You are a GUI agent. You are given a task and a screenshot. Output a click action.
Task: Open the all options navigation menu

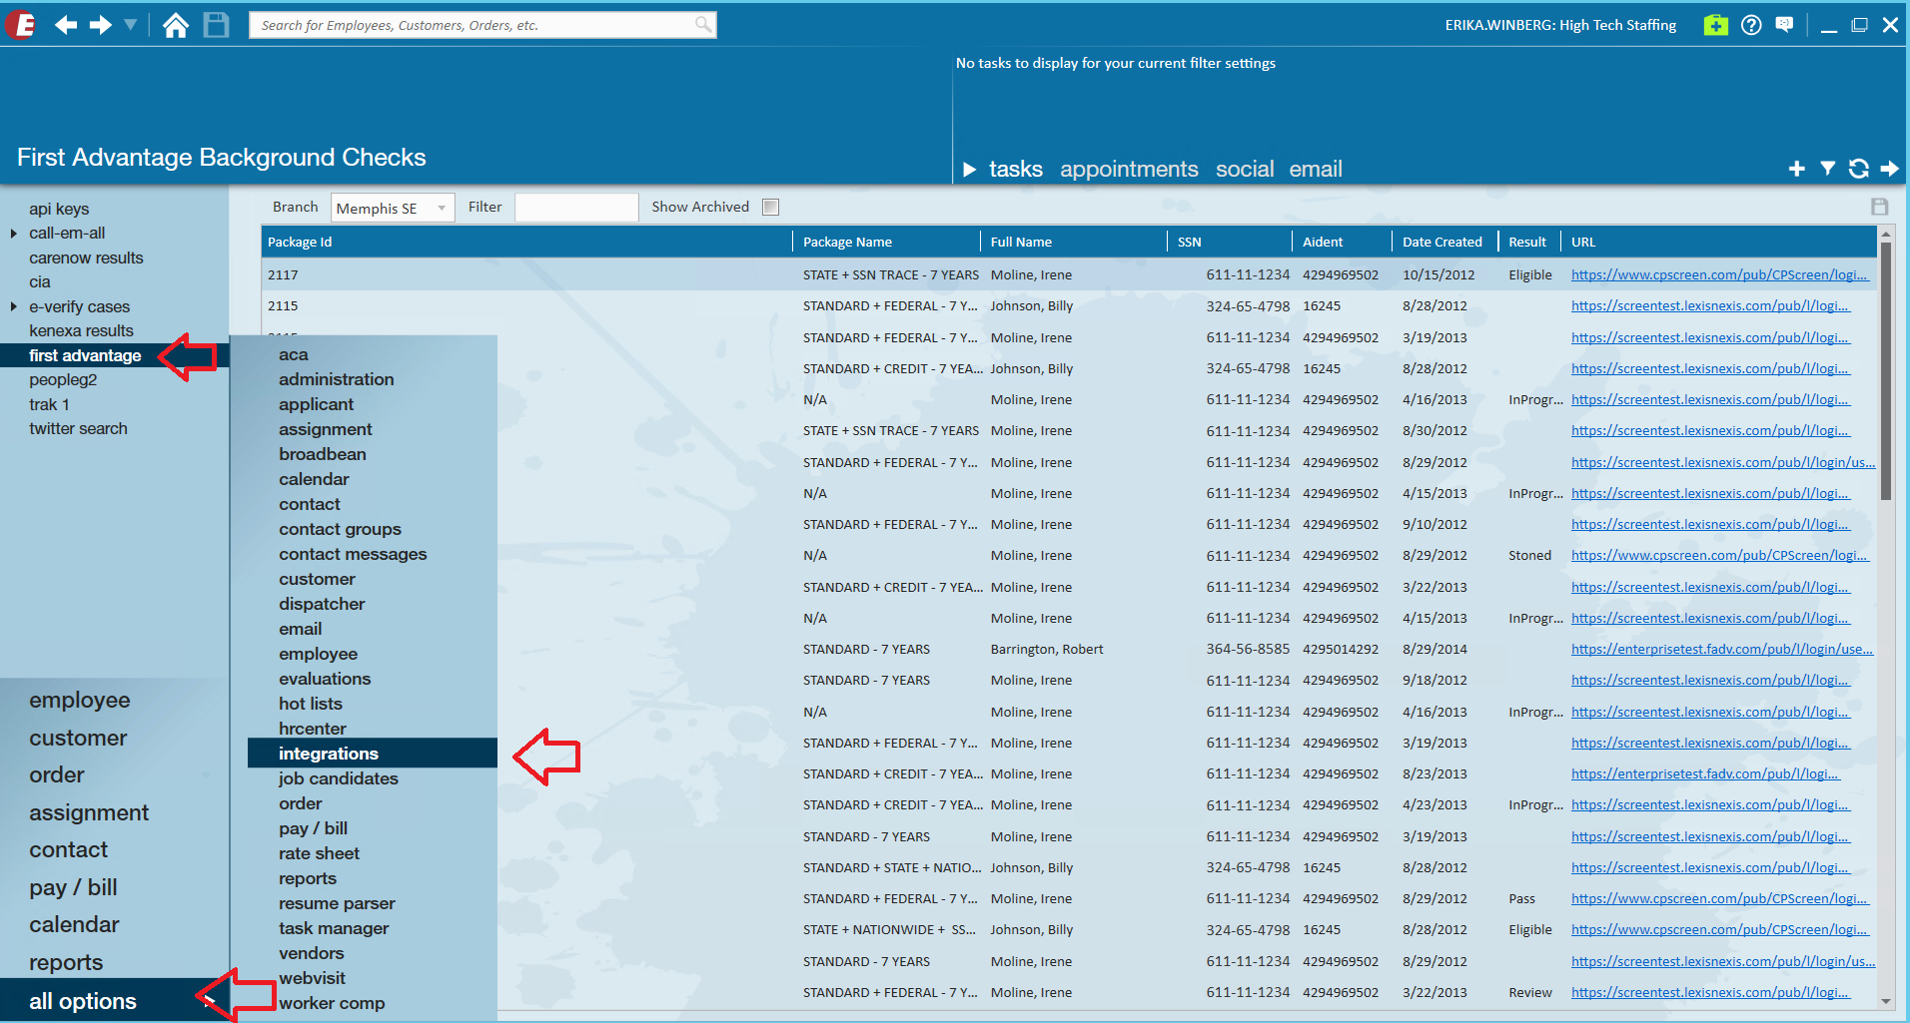click(83, 1001)
